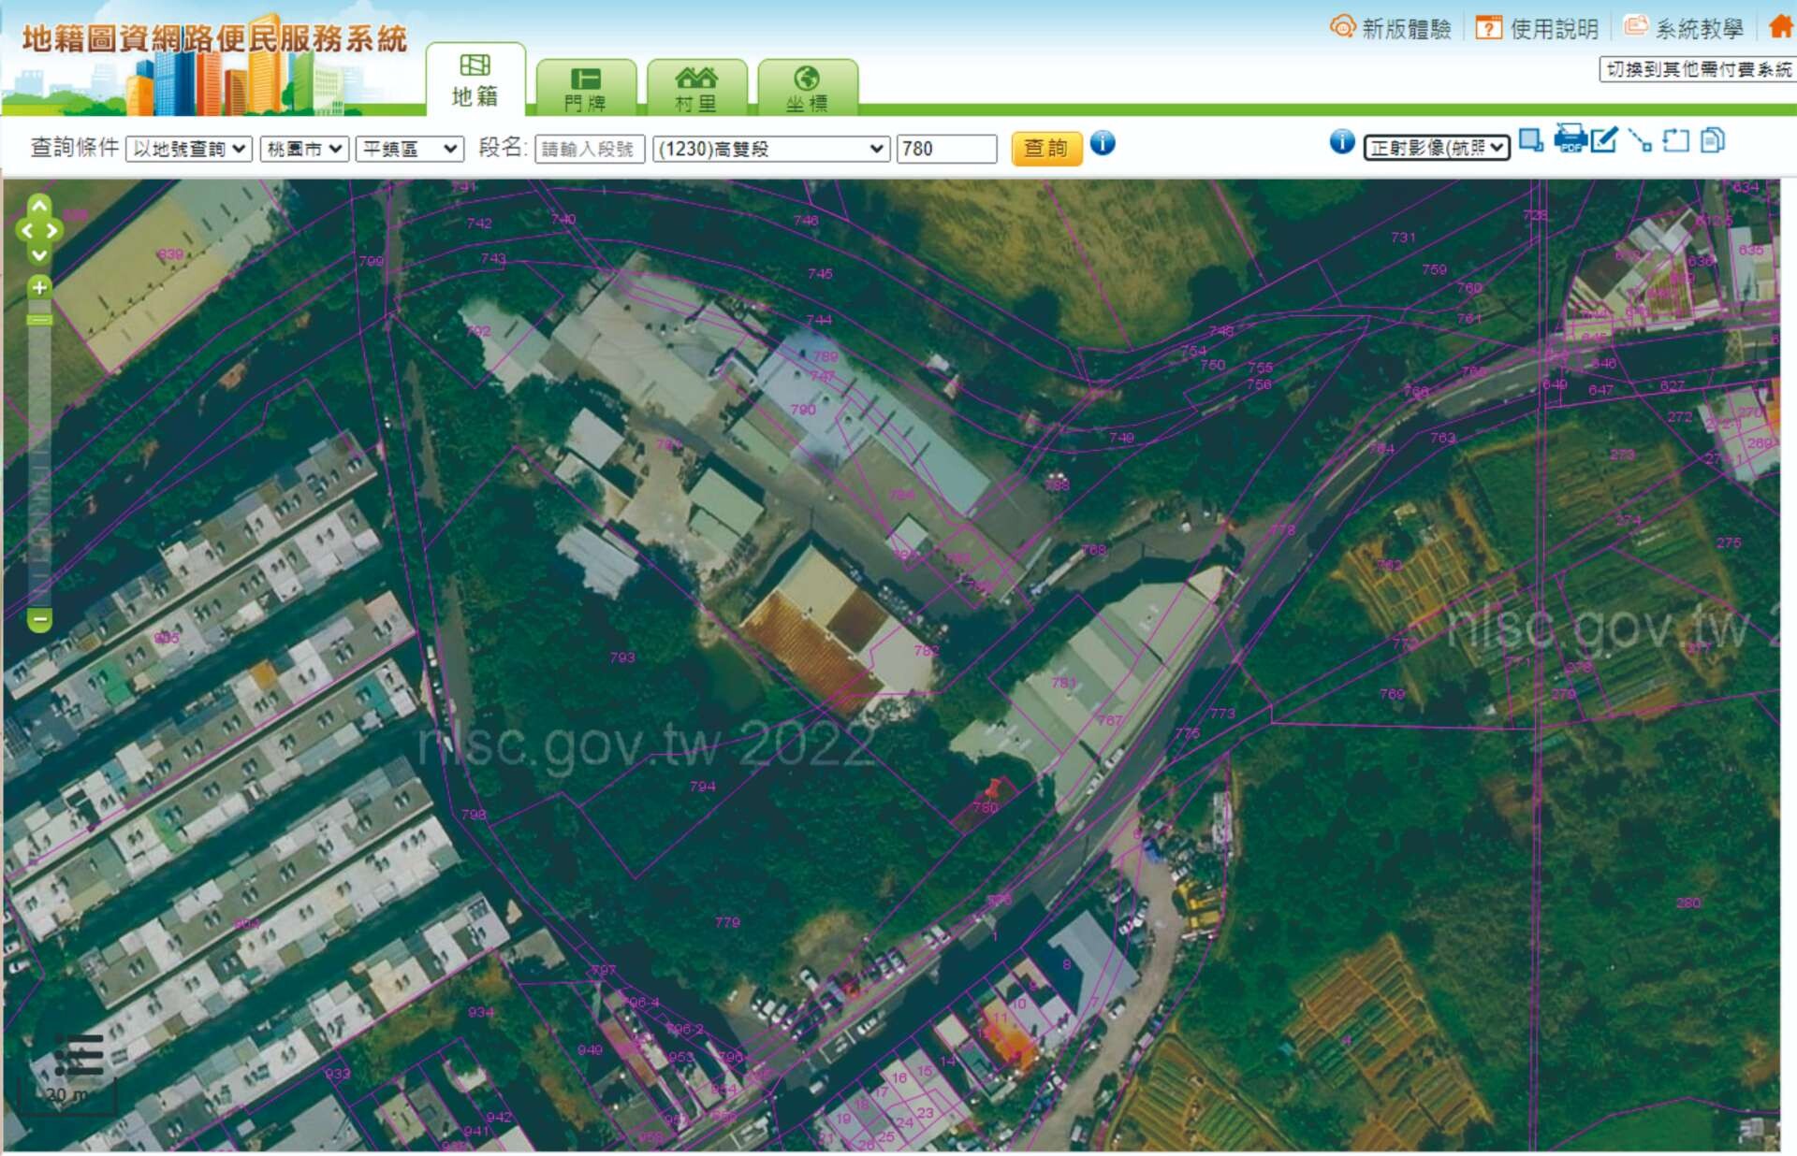Click the highlighted red parcel 780
The image size is (1797, 1156).
click(x=987, y=803)
